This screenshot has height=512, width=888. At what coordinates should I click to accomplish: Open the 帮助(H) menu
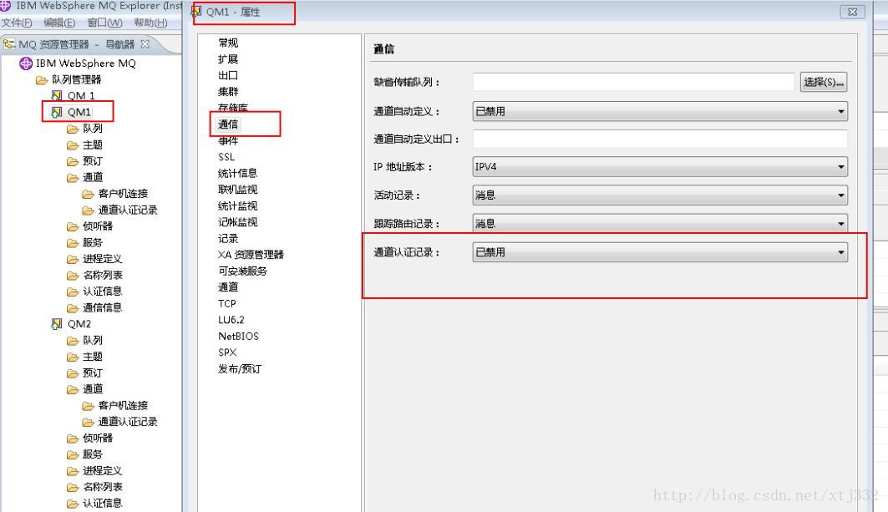click(x=150, y=23)
